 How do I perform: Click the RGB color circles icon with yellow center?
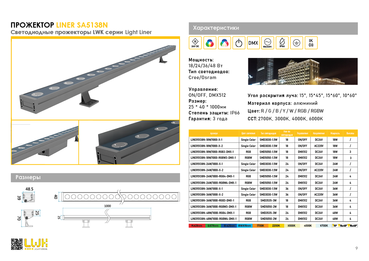[210, 43]
